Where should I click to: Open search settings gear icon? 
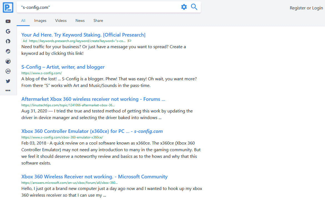[184, 7]
